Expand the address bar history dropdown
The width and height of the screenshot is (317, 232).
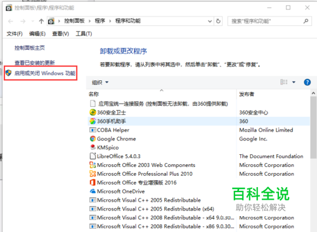[210, 21]
